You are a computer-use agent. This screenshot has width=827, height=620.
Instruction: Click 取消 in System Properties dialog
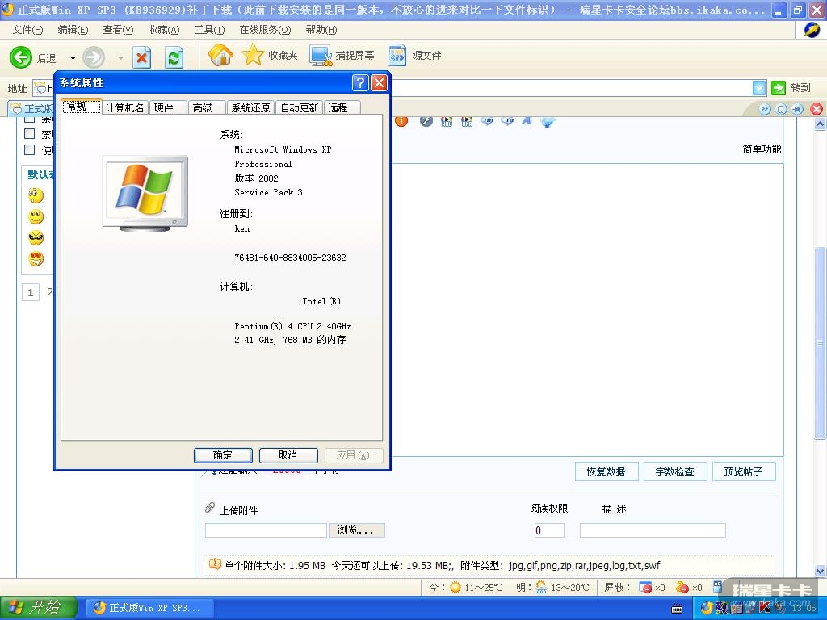tap(288, 455)
